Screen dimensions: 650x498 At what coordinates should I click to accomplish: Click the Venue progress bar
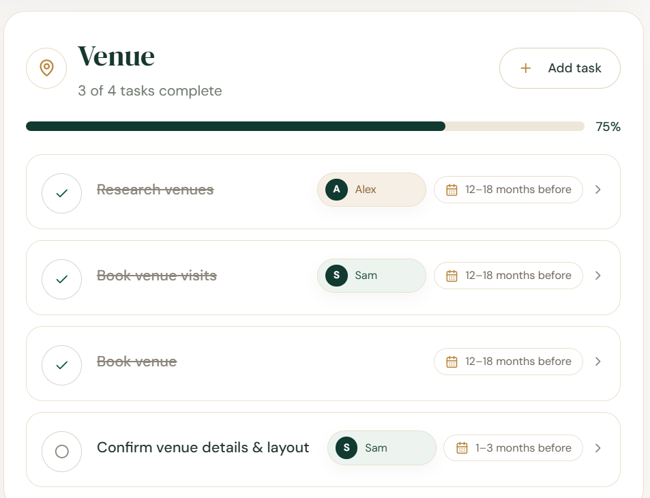click(x=305, y=126)
